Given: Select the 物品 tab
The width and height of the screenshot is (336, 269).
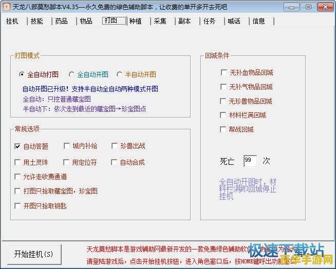Looking at the screenshot, I should pyautogui.click(x=86, y=21).
